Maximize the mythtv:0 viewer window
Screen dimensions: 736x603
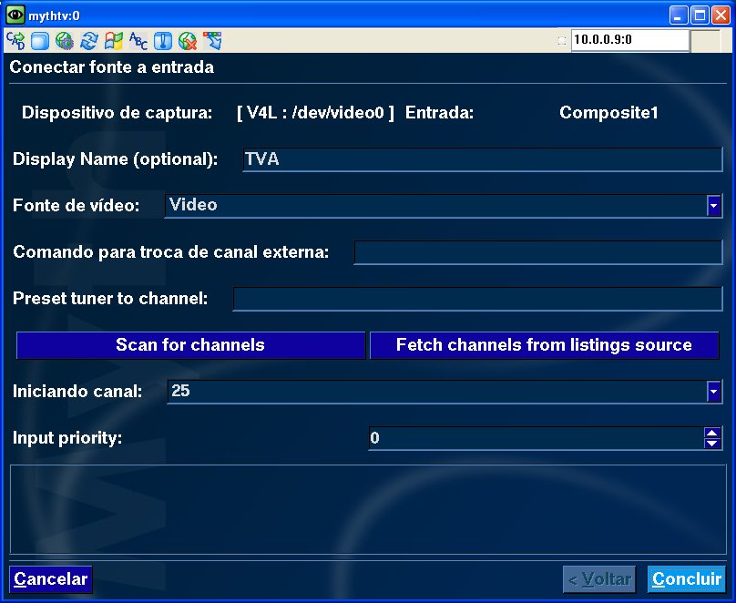click(x=700, y=15)
